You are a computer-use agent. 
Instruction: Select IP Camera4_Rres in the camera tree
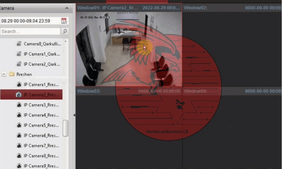(42, 115)
